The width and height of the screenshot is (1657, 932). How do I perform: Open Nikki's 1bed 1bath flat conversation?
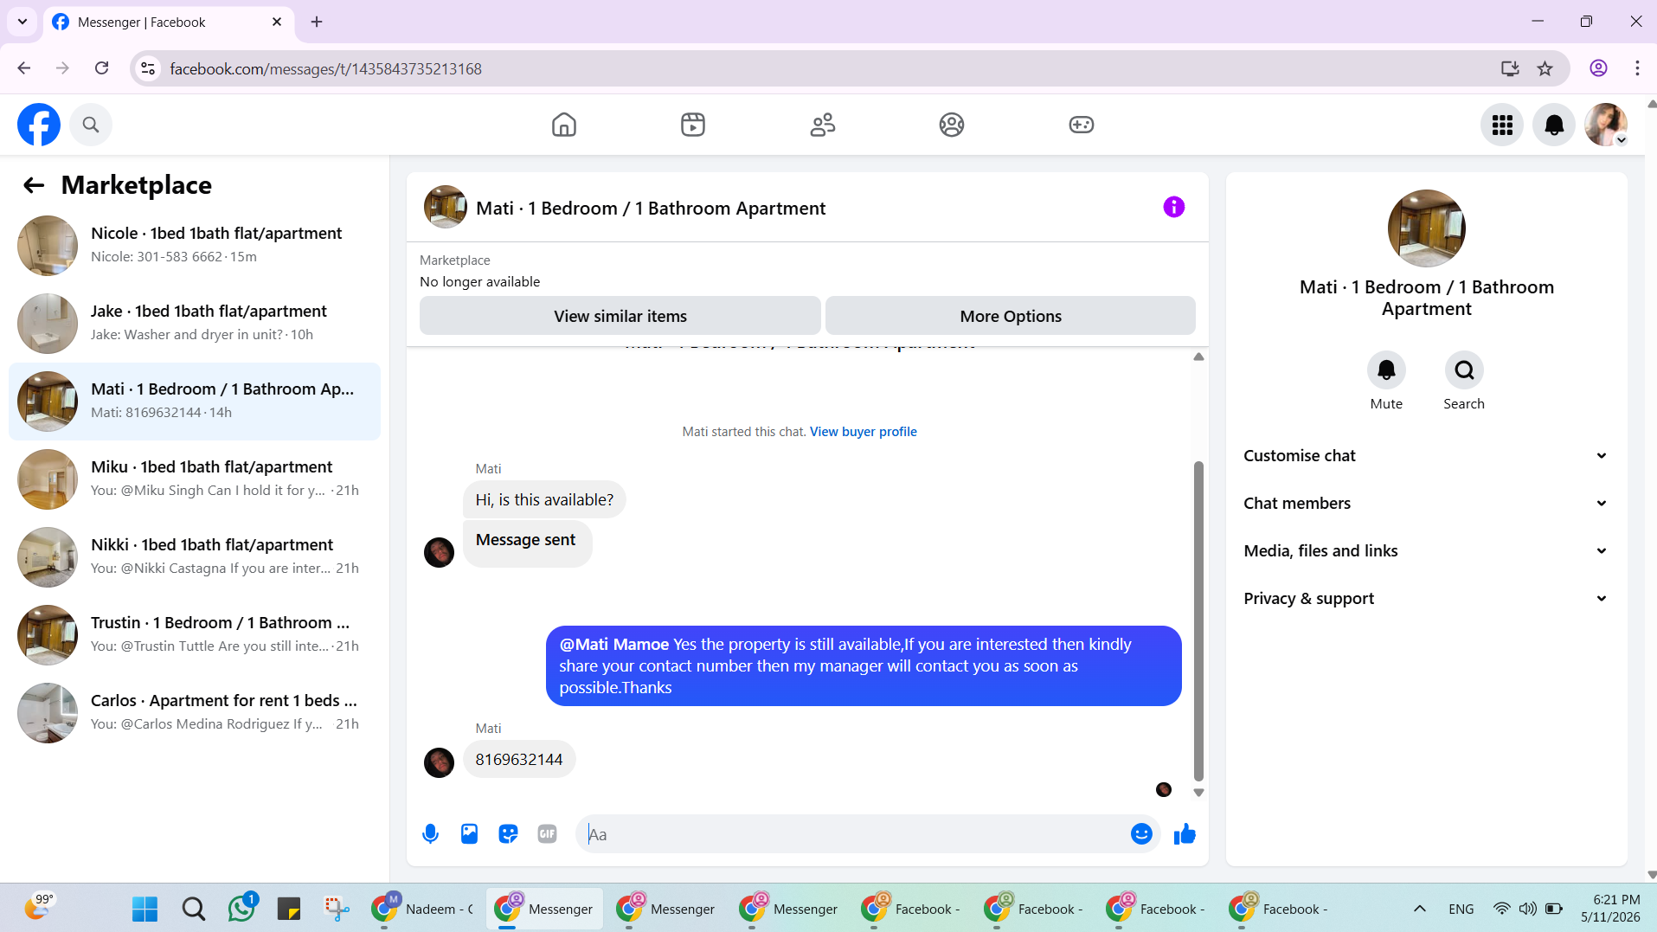(195, 557)
